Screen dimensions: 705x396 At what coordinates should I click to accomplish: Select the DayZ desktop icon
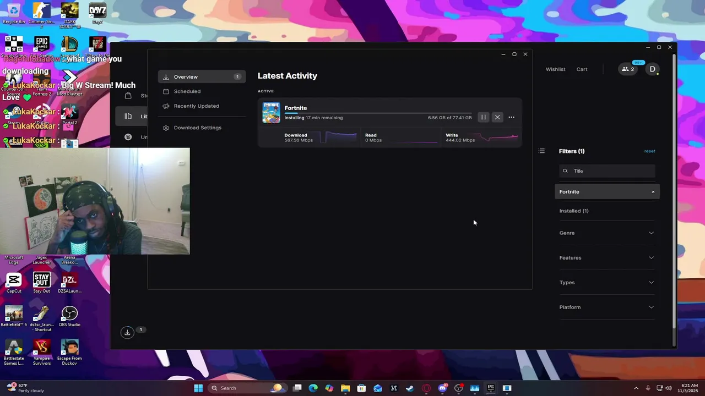97,14
